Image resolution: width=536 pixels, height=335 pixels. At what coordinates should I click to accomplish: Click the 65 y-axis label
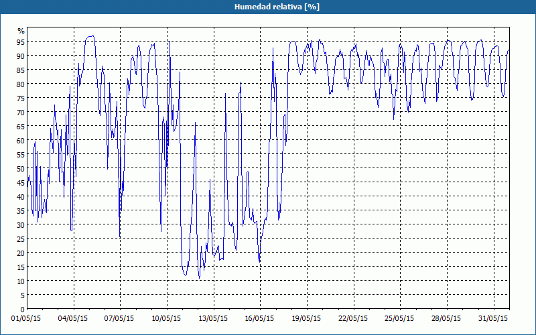(x=21, y=126)
